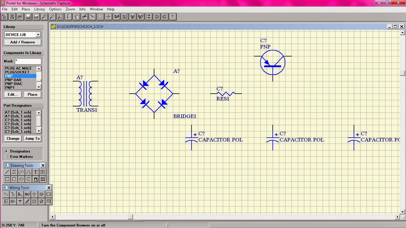The image size is (406, 228).
Task: Select the pie chart shape tool
Action: 29,179
